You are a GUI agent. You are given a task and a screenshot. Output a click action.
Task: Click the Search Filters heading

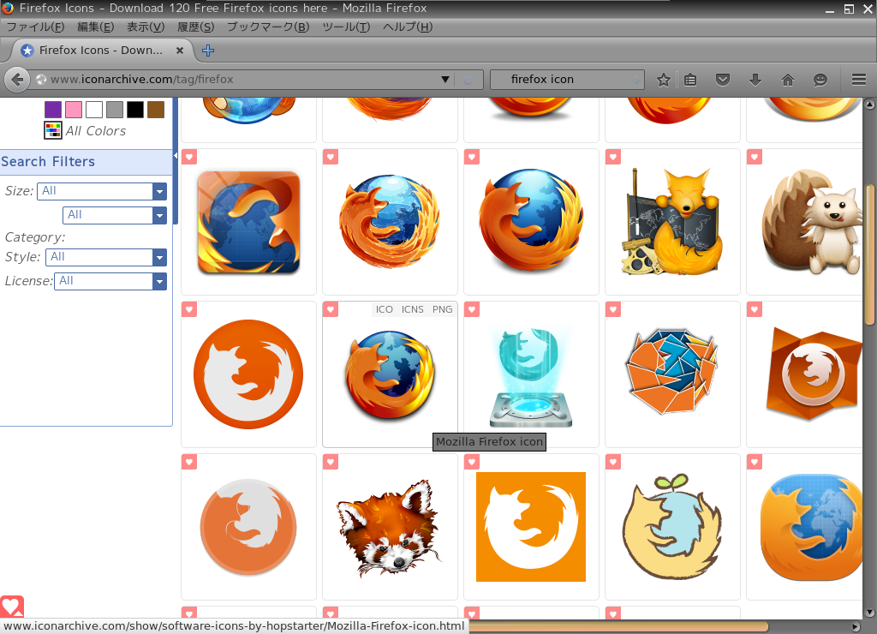pos(48,162)
